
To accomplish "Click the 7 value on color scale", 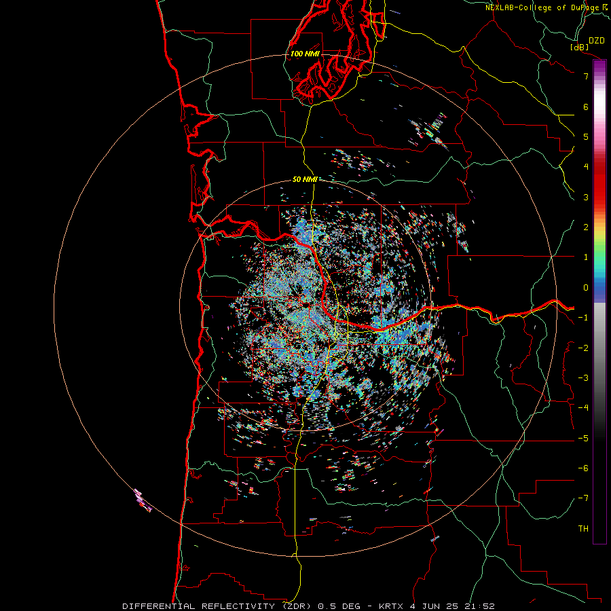I will click(586, 76).
